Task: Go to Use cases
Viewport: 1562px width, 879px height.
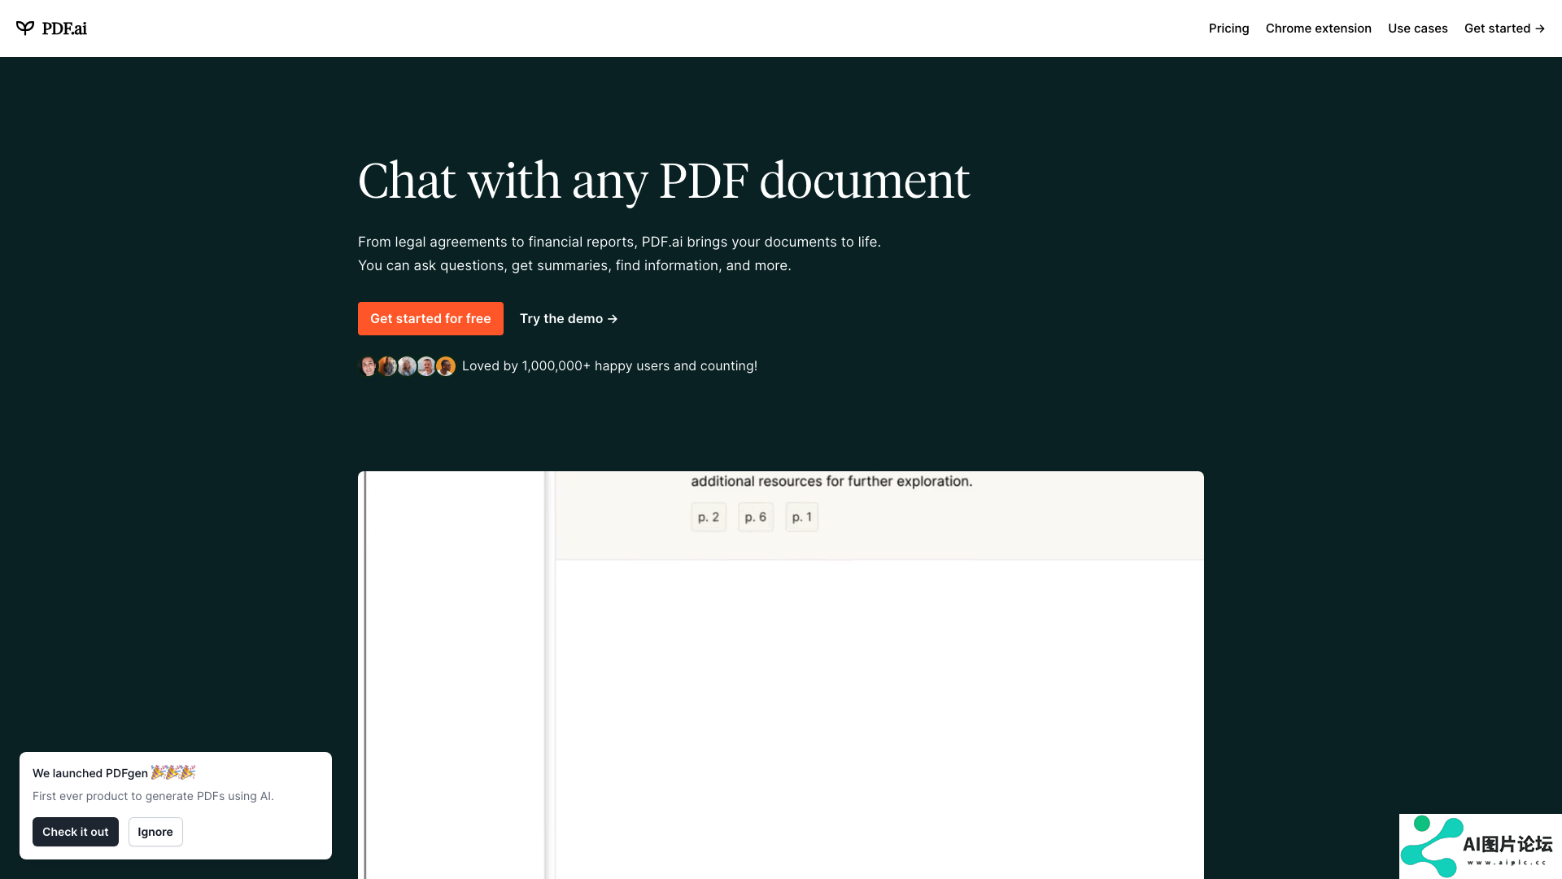Action: pos(1417,28)
